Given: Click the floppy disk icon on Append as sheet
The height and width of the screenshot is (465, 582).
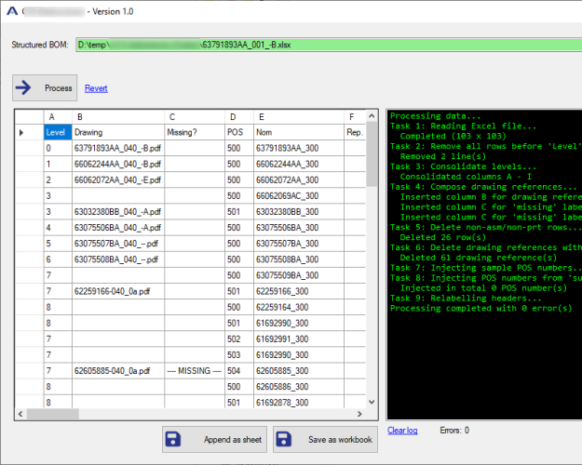Looking at the screenshot, I should click(x=172, y=439).
